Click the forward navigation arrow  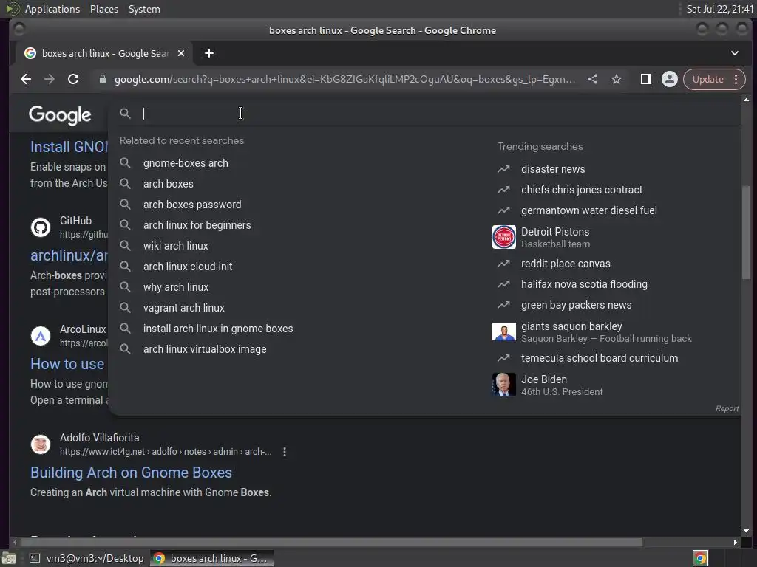[x=50, y=79]
